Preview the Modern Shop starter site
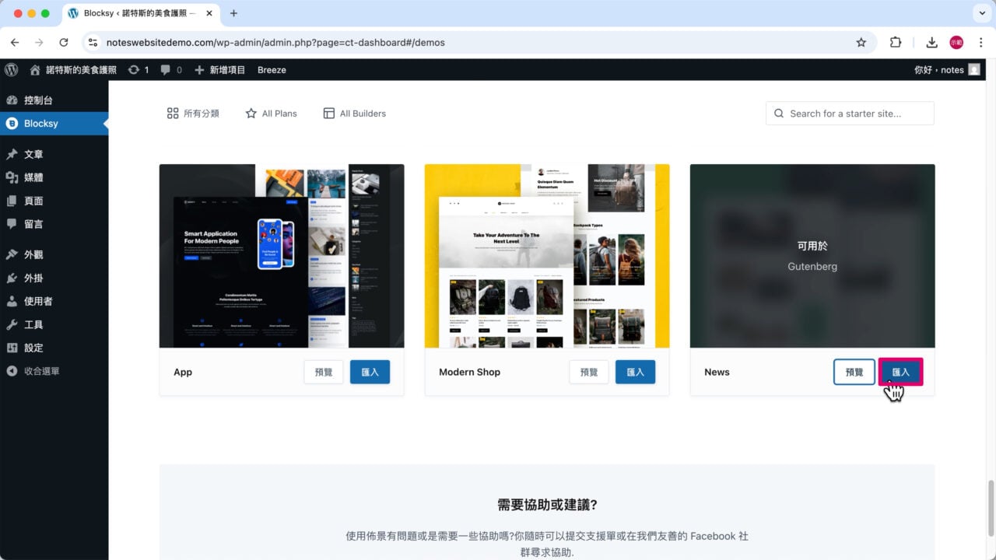 (588, 373)
